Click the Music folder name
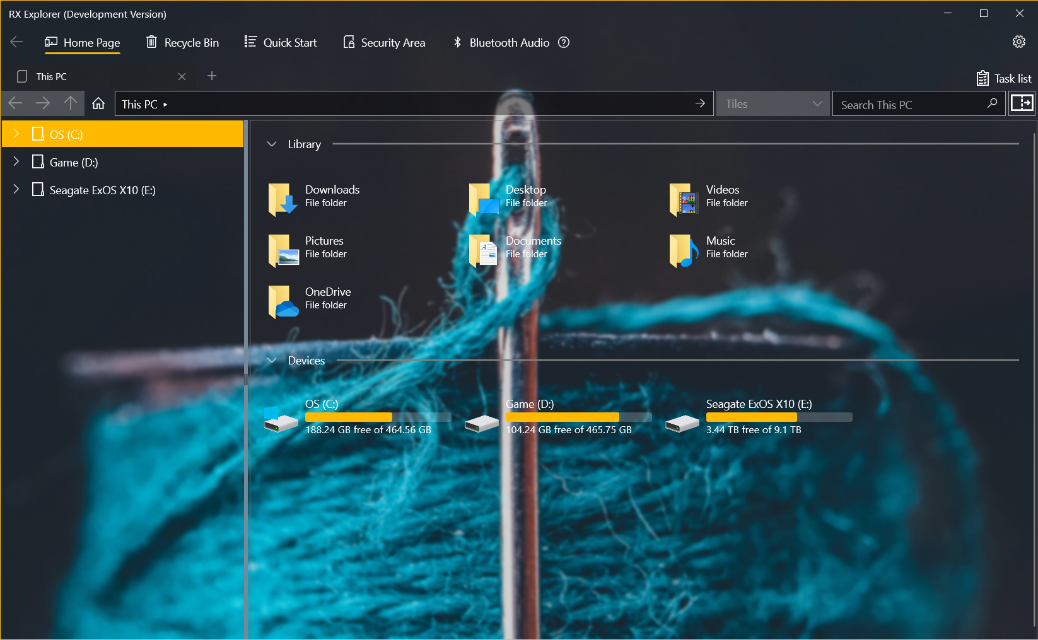 pos(721,241)
